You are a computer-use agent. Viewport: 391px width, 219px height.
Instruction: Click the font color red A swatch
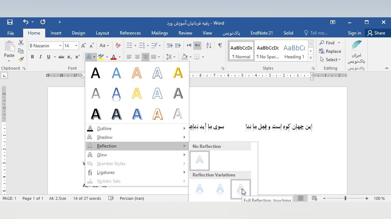click(114, 57)
